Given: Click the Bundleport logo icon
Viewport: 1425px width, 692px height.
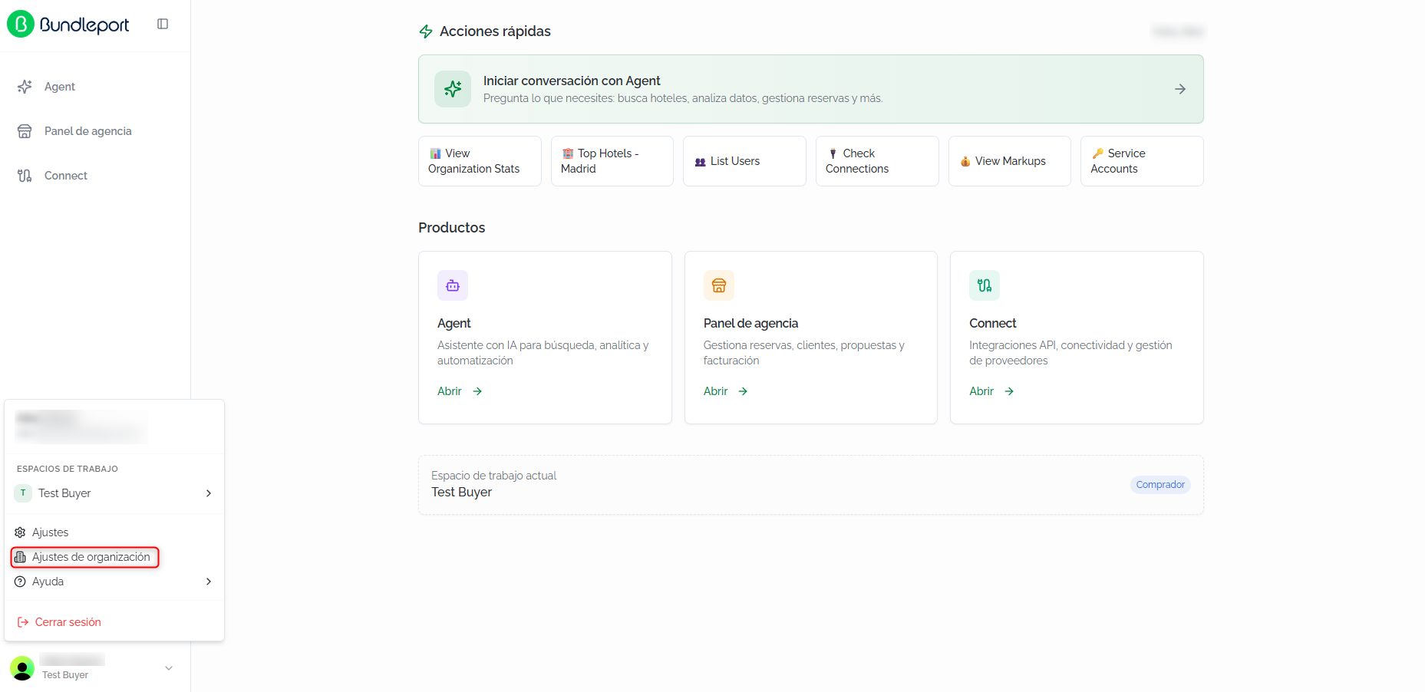Looking at the screenshot, I should 21,24.
